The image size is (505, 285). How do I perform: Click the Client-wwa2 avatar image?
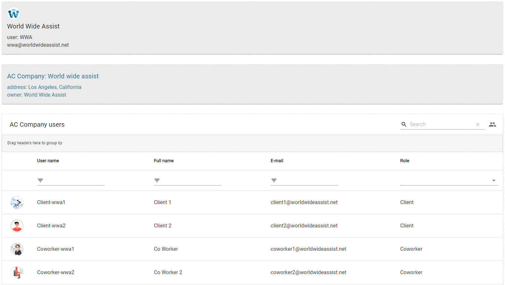[x=17, y=226]
